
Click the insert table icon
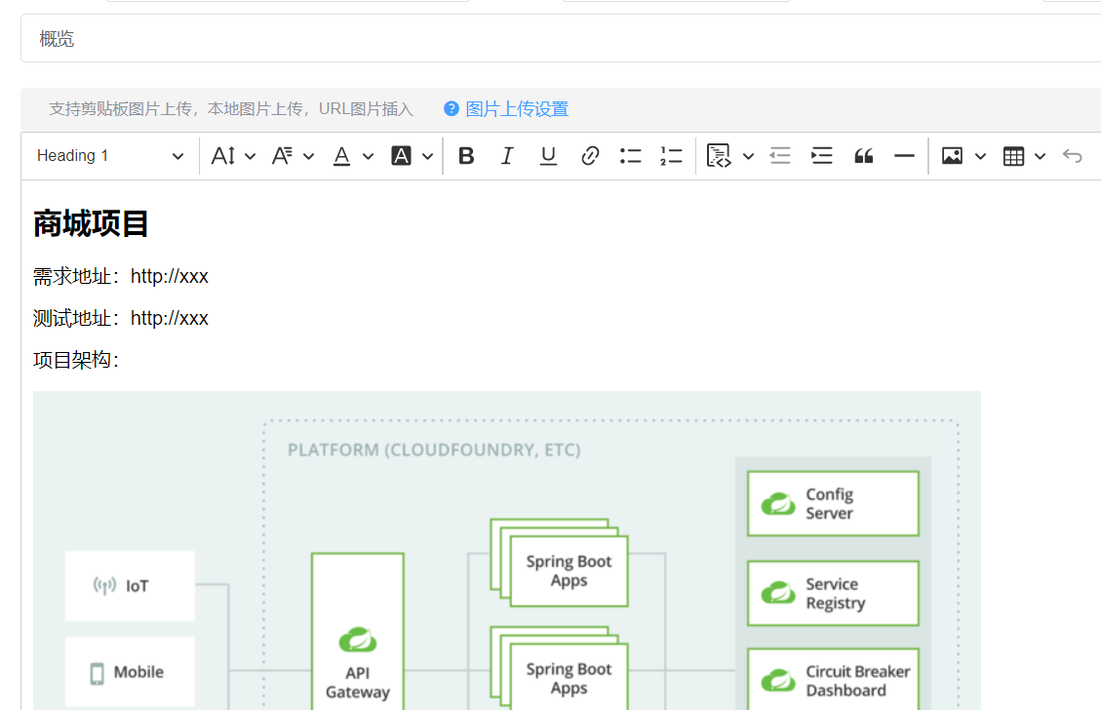[x=1013, y=156]
